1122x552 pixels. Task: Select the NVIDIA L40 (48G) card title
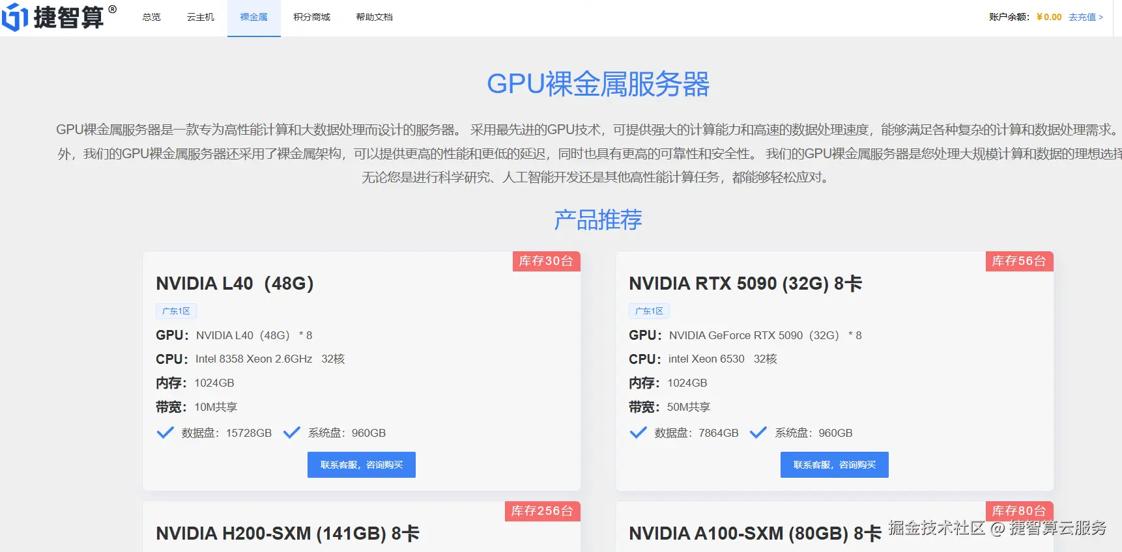point(235,284)
